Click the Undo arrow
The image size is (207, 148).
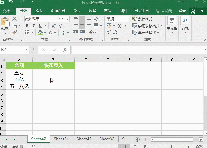[11, 1]
